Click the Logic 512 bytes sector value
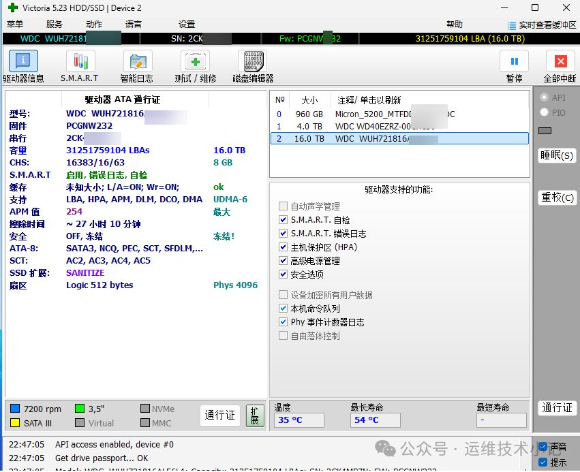This screenshot has height=472, width=580. click(100, 285)
